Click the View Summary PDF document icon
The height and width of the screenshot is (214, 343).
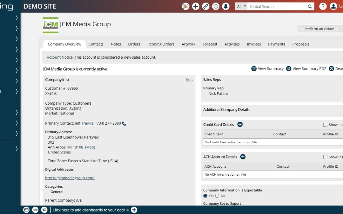pos(289,69)
